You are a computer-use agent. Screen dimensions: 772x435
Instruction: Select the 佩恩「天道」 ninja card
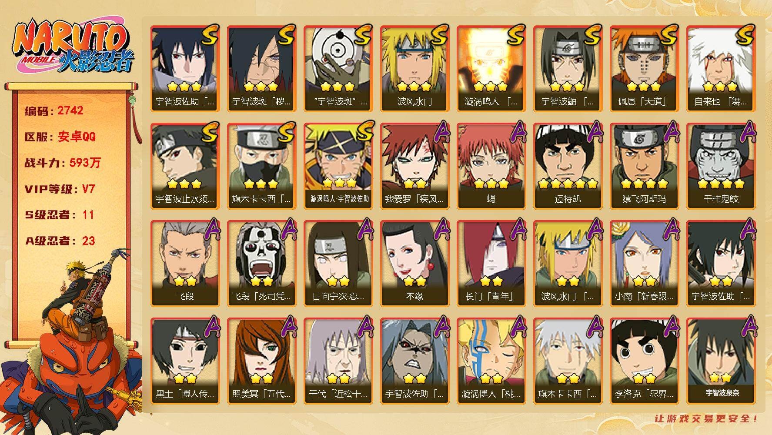(x=644, y=69)
